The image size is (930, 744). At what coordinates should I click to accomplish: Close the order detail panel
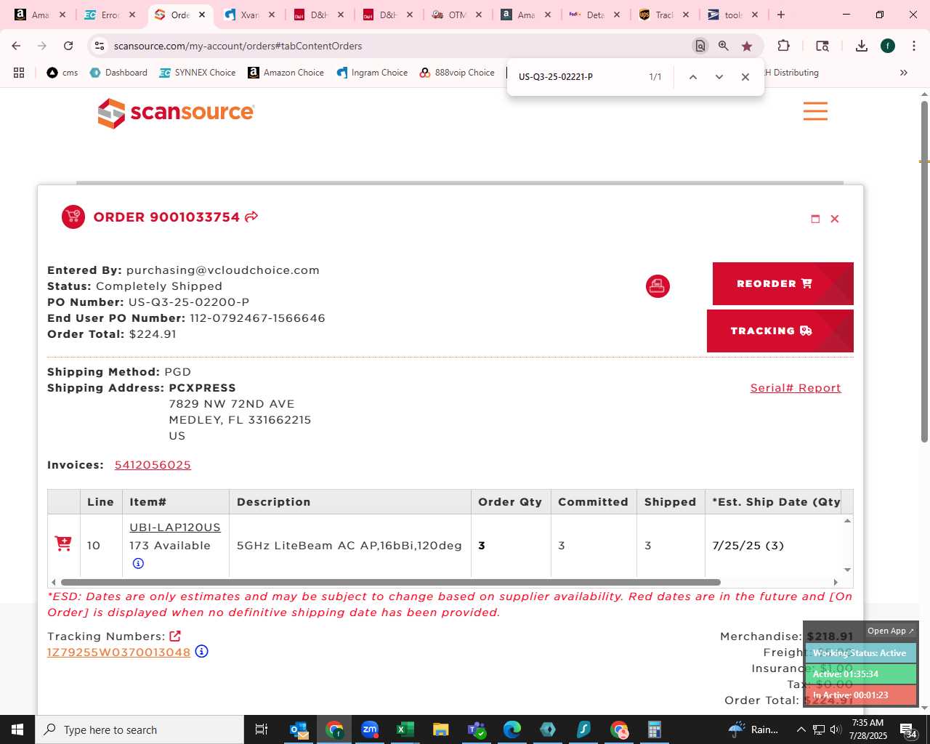click(835, 219)
